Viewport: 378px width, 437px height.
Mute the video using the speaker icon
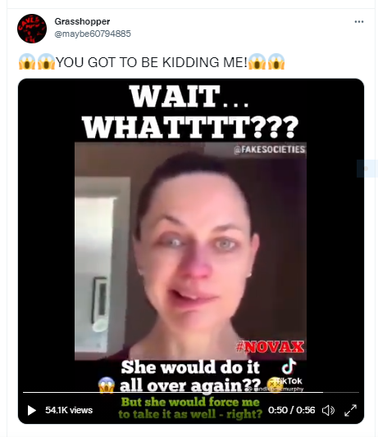click(328, 410)
